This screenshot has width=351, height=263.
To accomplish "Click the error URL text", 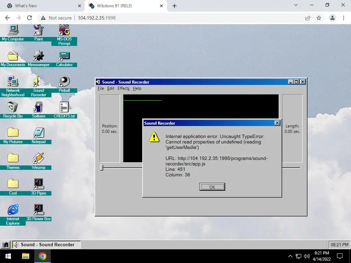I will pyautogui.click(x=217, y=161).
